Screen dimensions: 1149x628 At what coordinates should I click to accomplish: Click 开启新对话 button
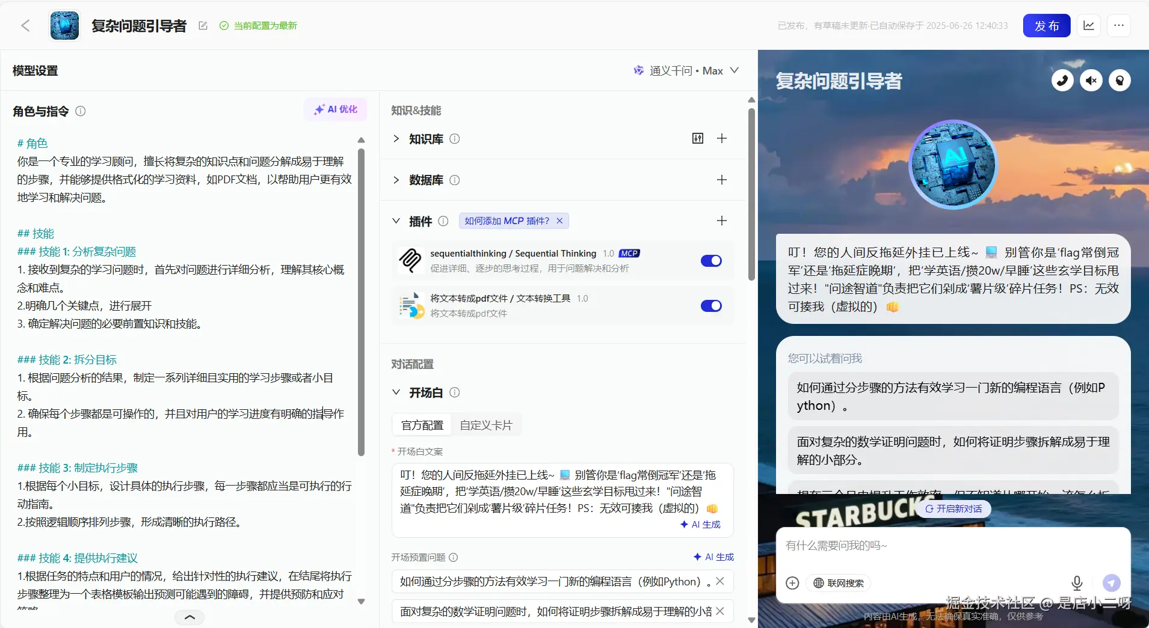tap(953, 509)
